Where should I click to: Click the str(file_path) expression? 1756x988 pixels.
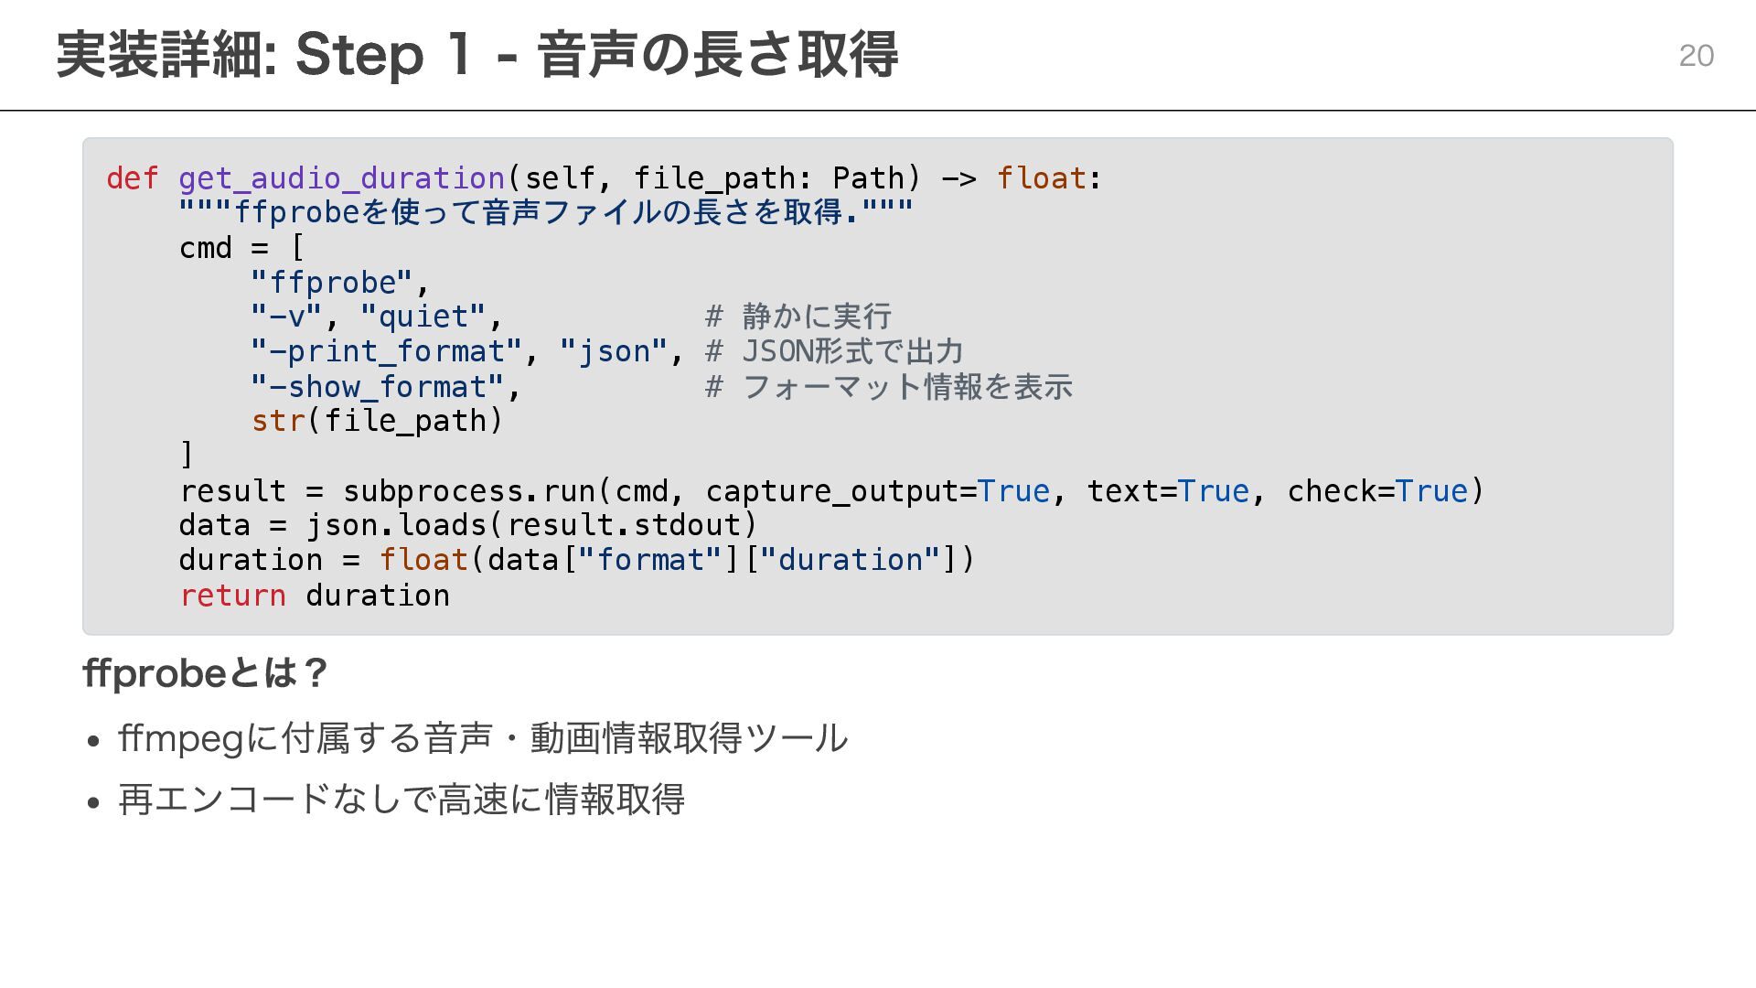pyautogui.click(x=377, y=421)
